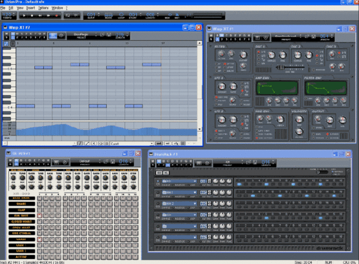Click load preset folder icon in Wasp XT #2
This screenshot has height=264, width=359.
click(x=102, y=35)
